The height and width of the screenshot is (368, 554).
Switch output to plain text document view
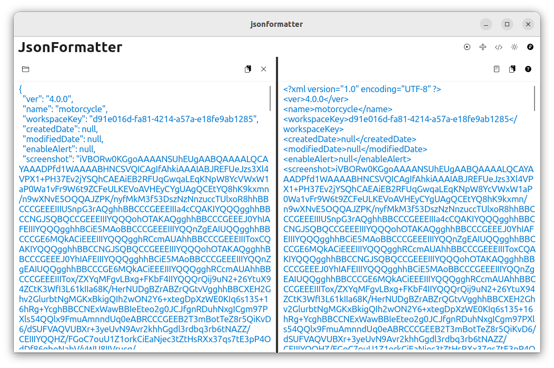point(496,69)
